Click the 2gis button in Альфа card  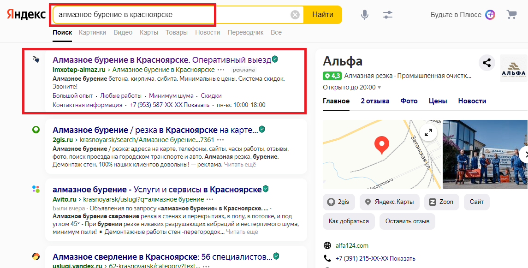(339, 202)
